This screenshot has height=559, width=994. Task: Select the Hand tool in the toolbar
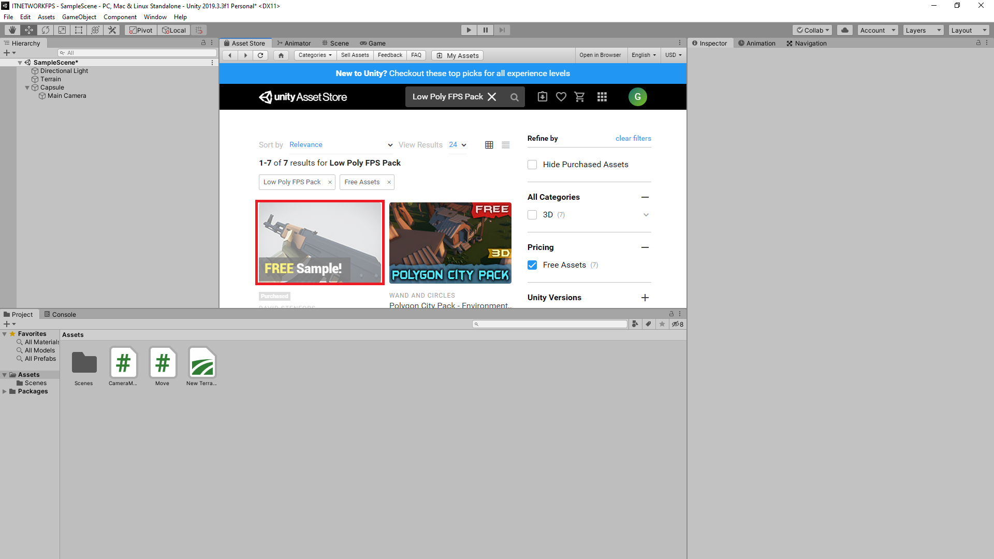point(12,30)
